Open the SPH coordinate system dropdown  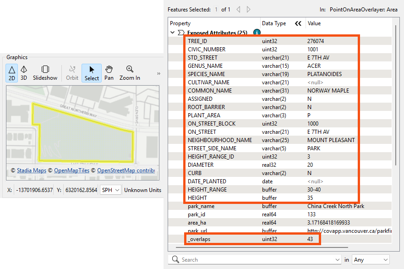click(111, 190)
